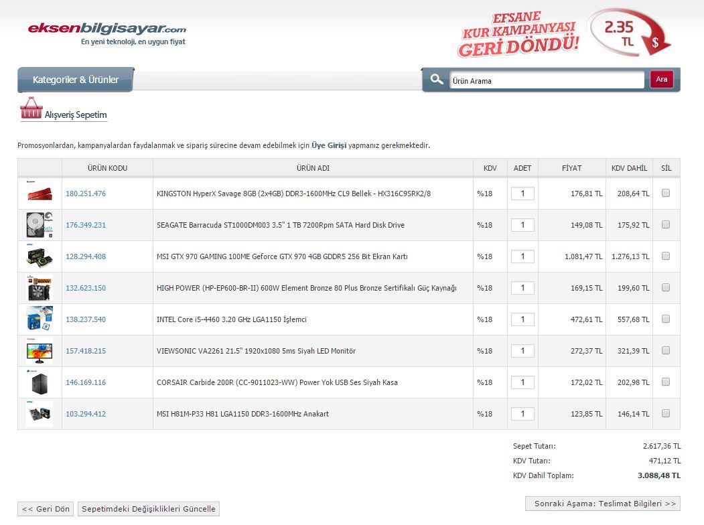Click the INTEL Core i5-4460 product name
This screenshot has width=704, height=525.
tap(232, 319)
